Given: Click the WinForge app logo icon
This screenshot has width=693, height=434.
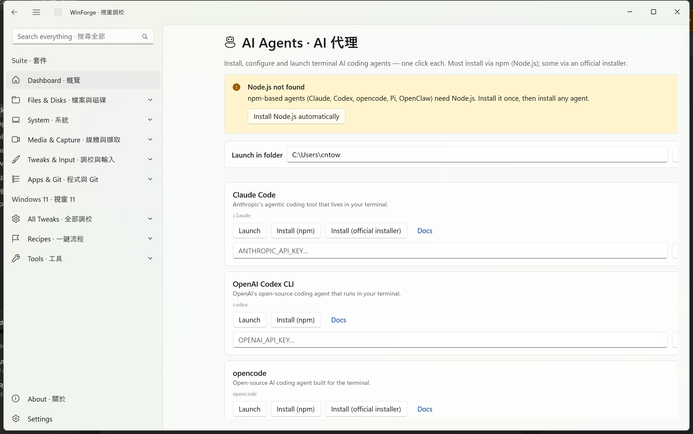Looking at the screenshot, I should 58,12.
